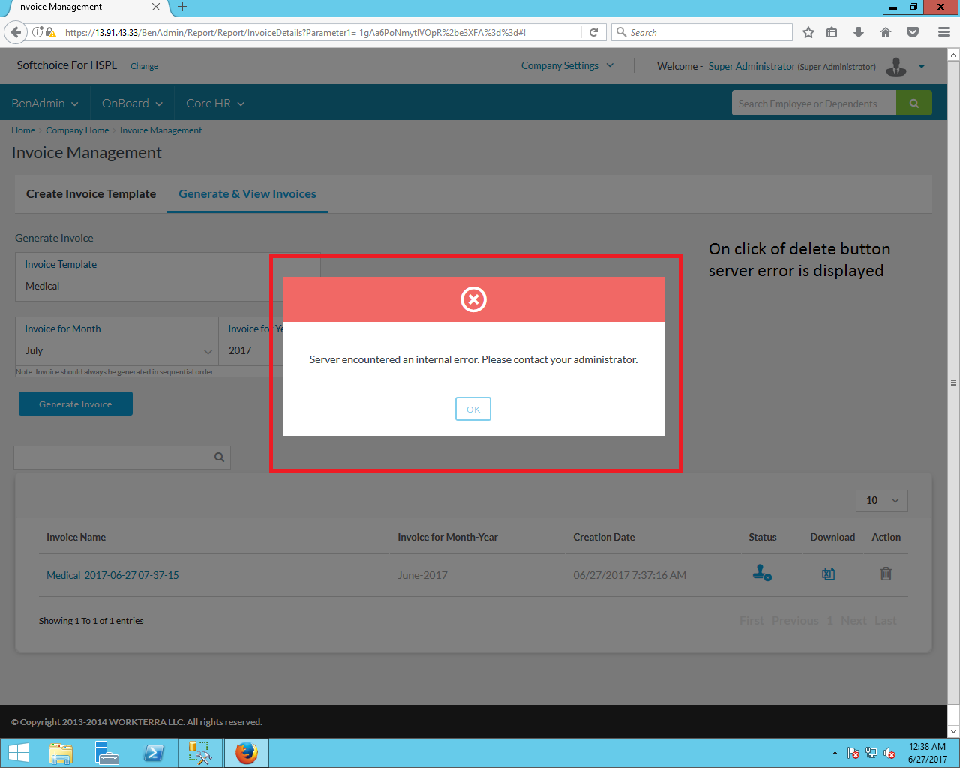
Task: Click the invoice status stamp icon
Action: pyautogui.click(x=762, y=573)
